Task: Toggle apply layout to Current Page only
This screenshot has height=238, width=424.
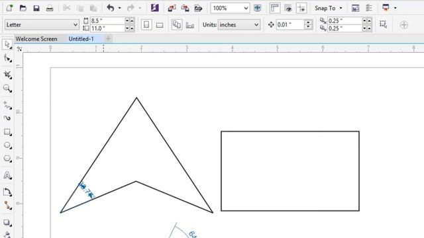Action: click(x=190, y=25)
